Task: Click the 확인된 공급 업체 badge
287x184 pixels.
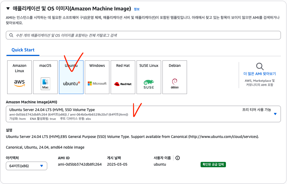Action: click(213, 165)
